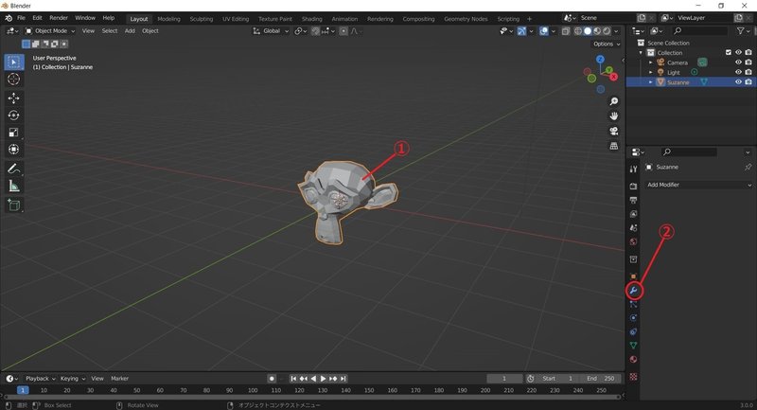Switch to wireframe viewport shading
This screenshot has width=757, height=410.
(577, 31)
